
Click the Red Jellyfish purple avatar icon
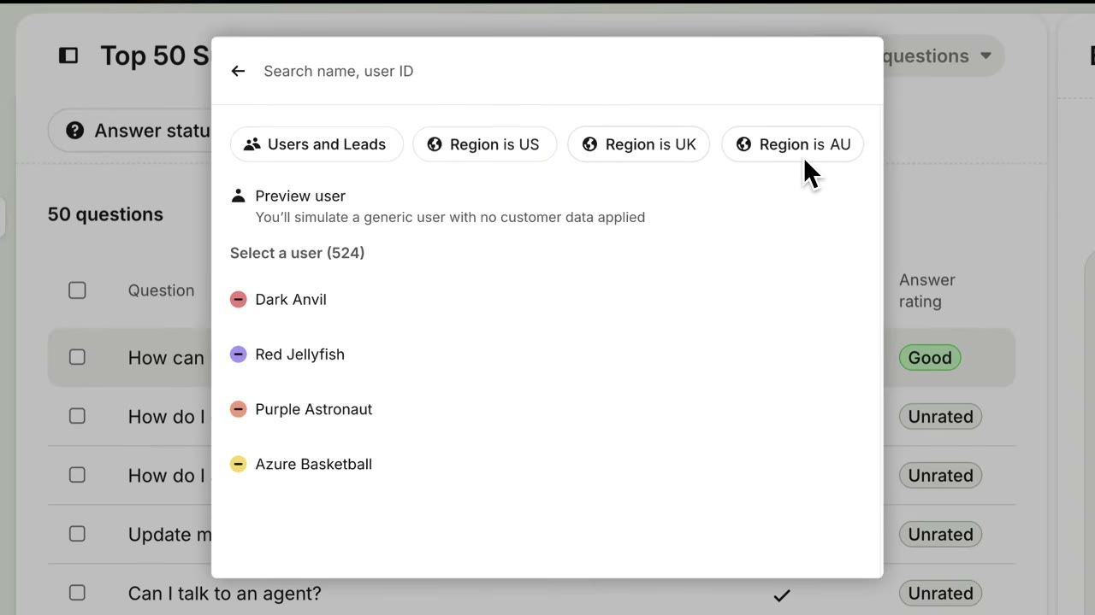click(x=238, y=354)
